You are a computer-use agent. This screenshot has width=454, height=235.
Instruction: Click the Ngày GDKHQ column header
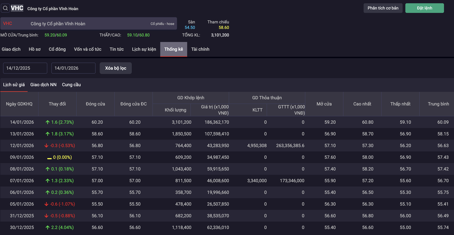[19, 104]
